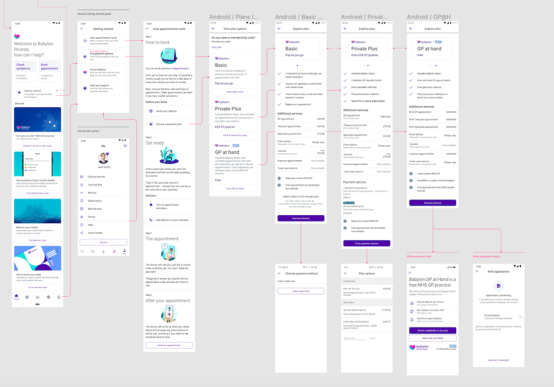Tap the Check symptoms card

[25, 71]
